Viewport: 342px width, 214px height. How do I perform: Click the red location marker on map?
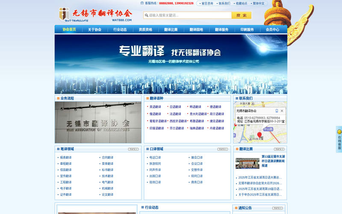259,135
